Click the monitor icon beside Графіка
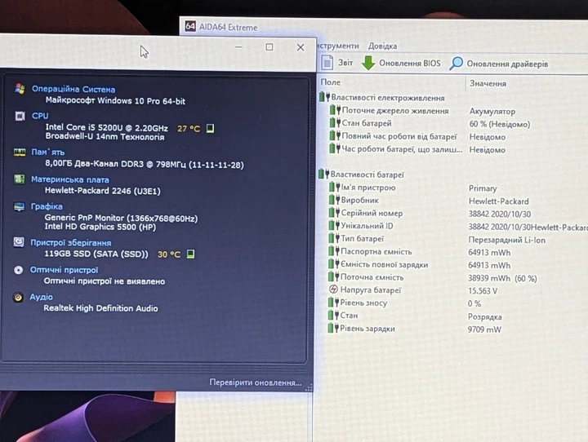This screenshot has height=442, width=588. [x=19, y=206]
